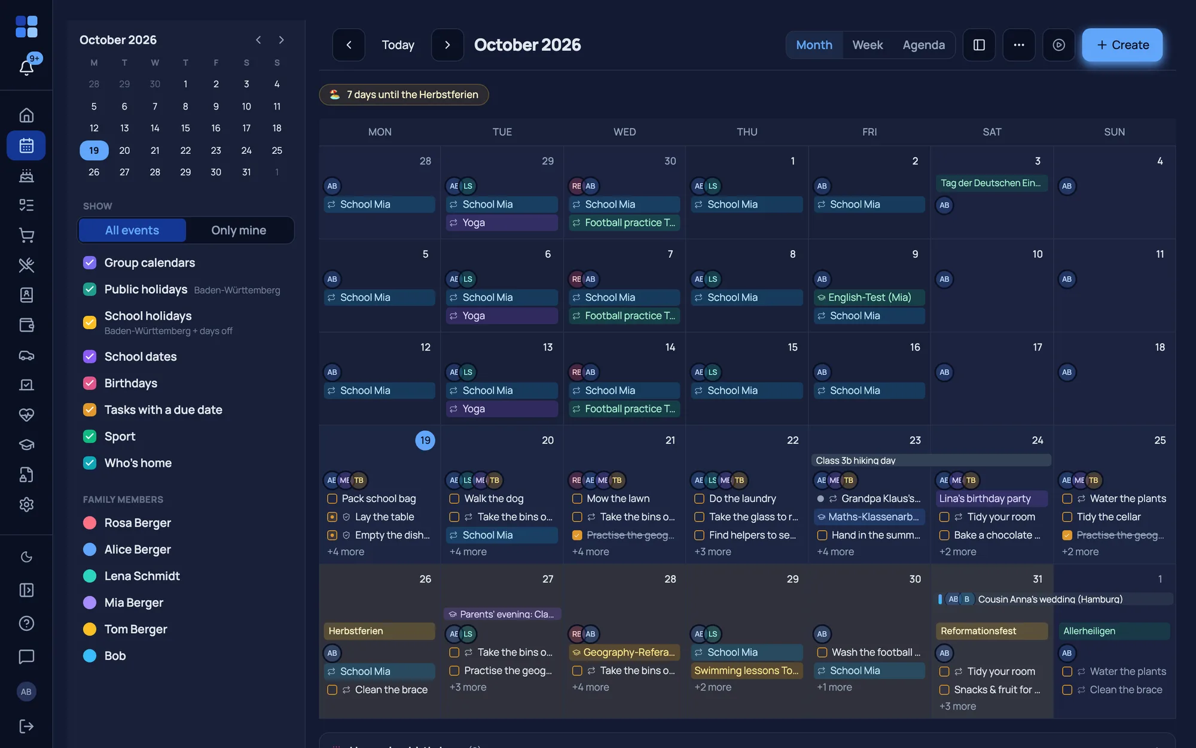The height and width of the screenshot is (748, 1196).
Task: Select the Month view tab
Action: 814,45
